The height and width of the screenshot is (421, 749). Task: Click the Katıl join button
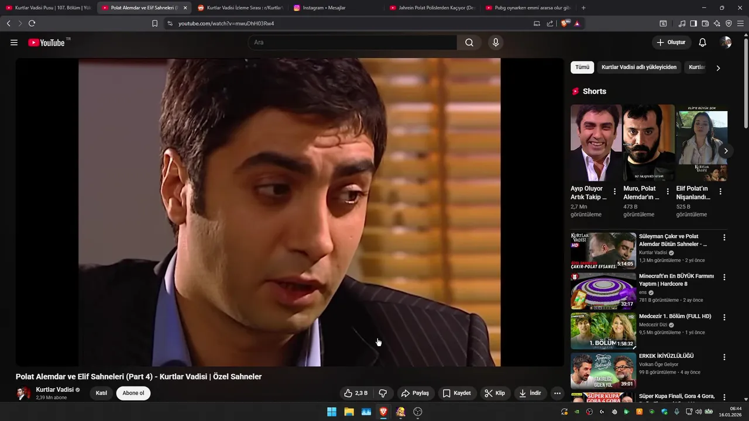[x=101, y=393]
